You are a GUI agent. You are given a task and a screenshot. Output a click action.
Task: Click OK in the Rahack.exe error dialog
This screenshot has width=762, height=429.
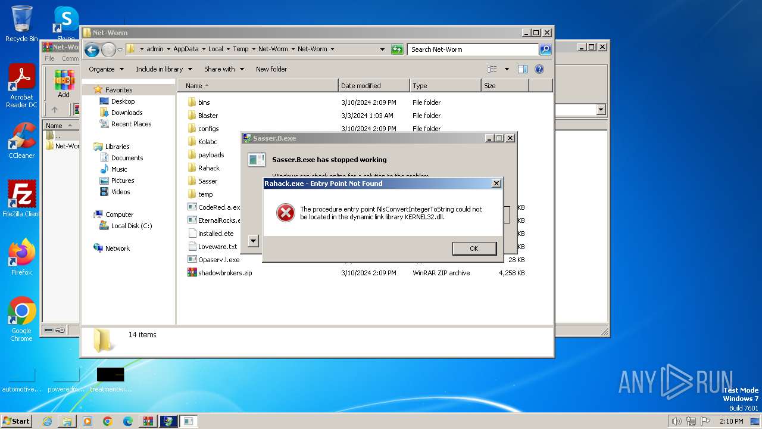474,248
